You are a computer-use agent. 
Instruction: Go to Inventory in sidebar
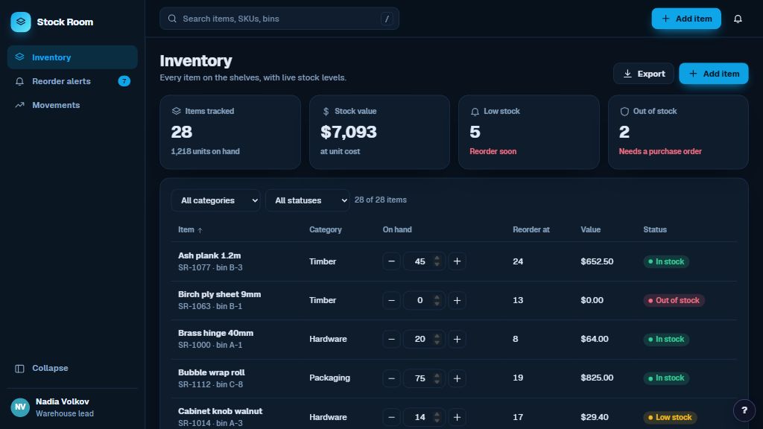[72, 57]
